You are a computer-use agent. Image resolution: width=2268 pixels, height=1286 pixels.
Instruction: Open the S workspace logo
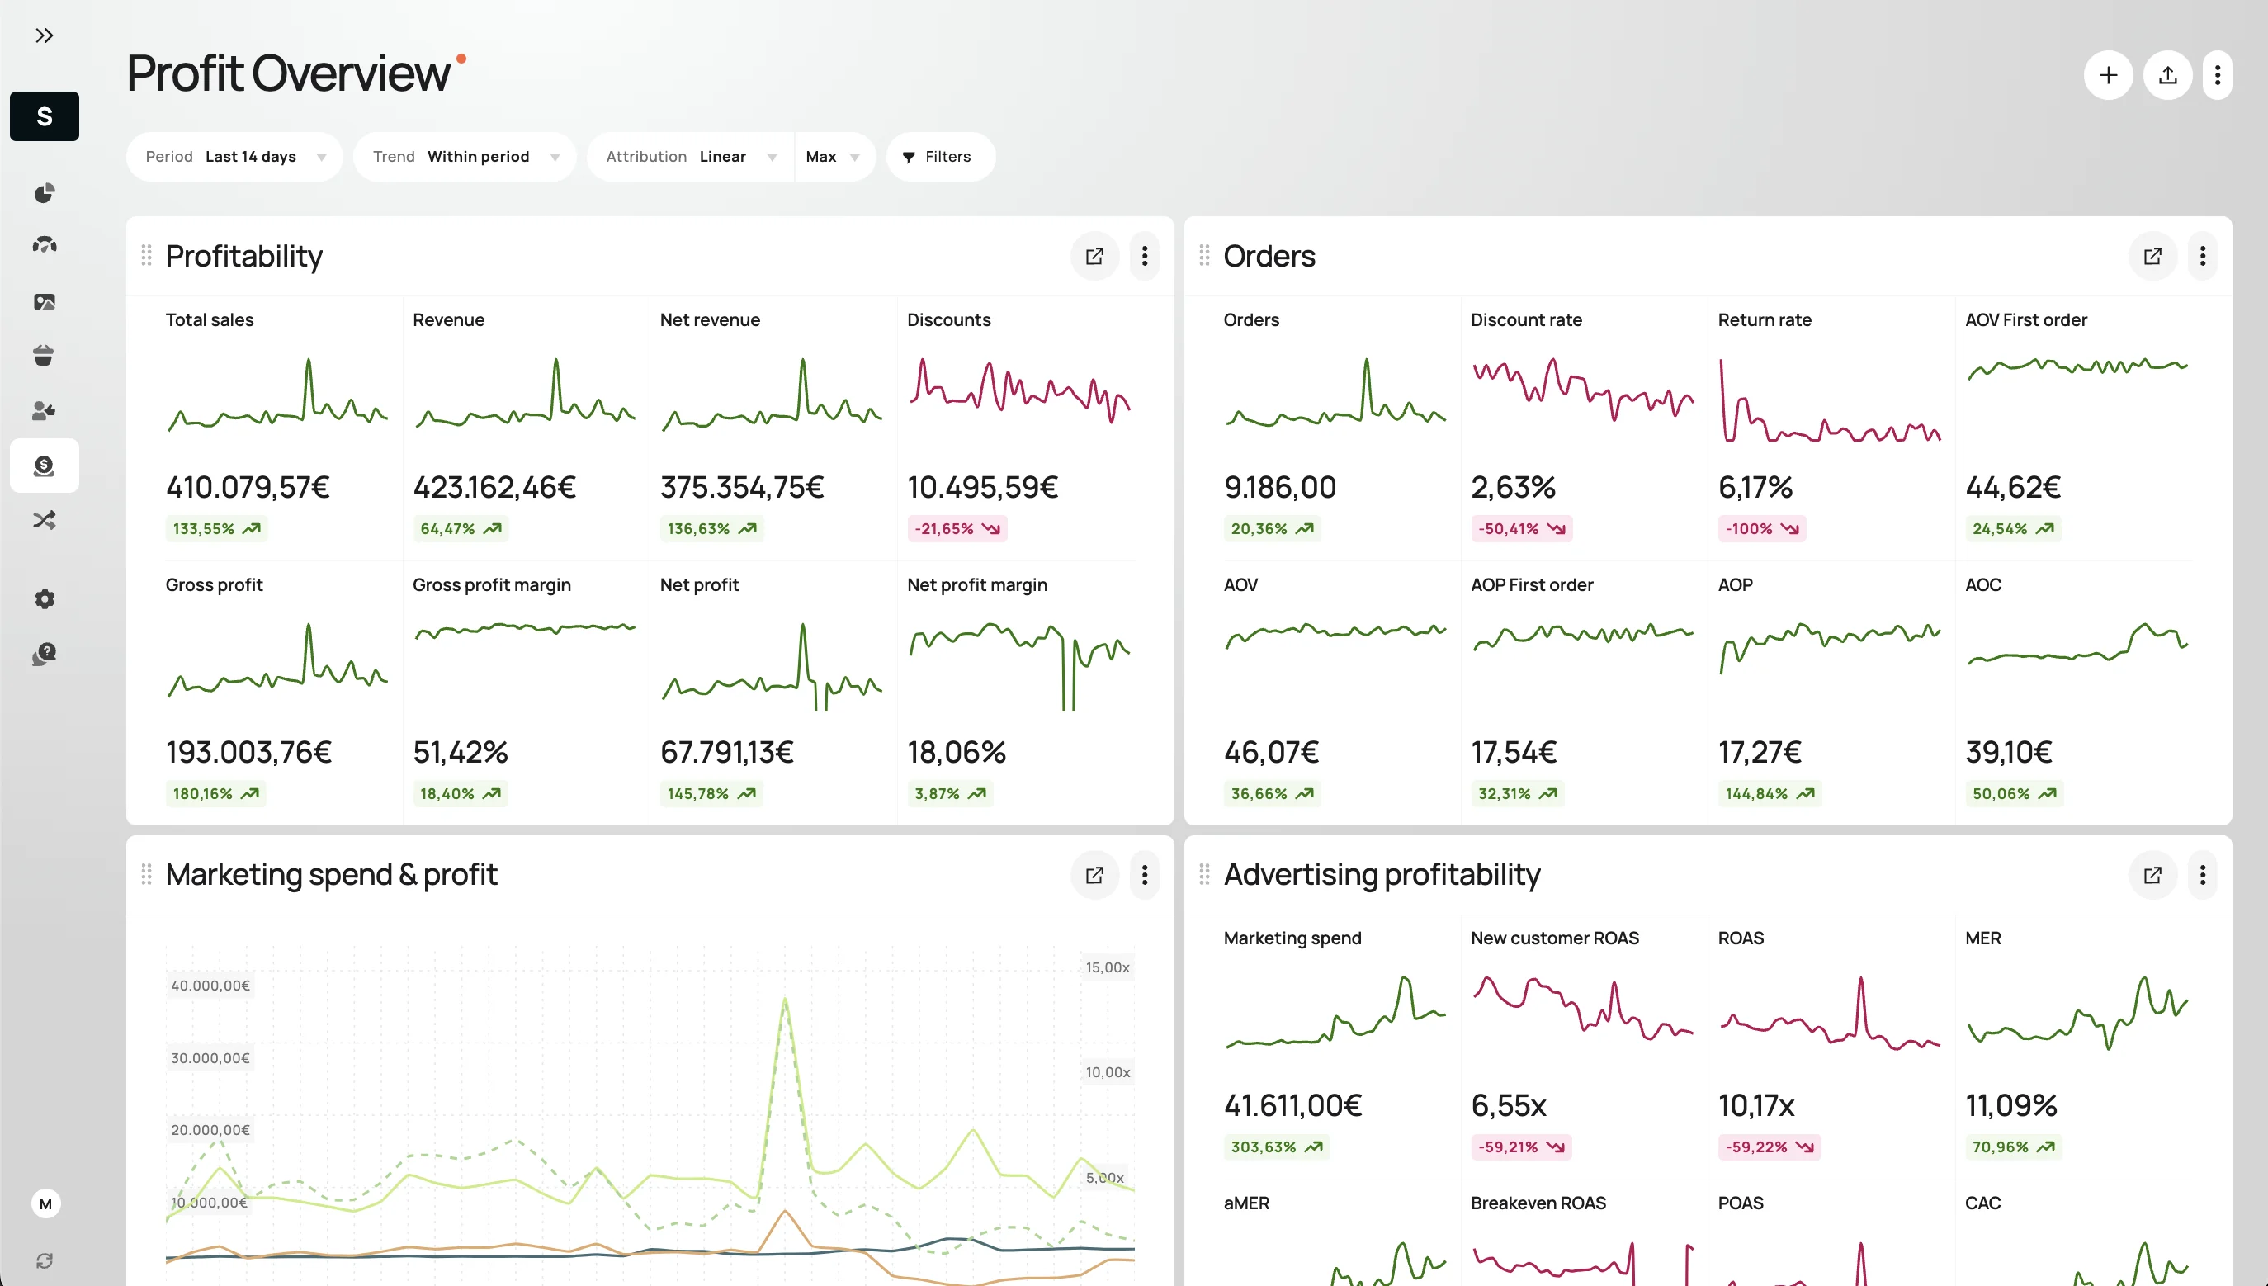point(45,116)
